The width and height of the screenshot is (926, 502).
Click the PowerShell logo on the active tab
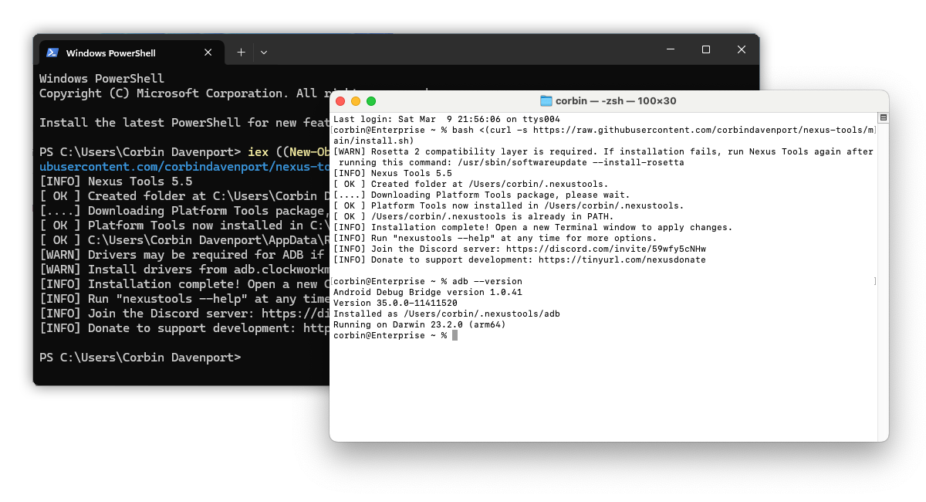click(x=52, y=53)
